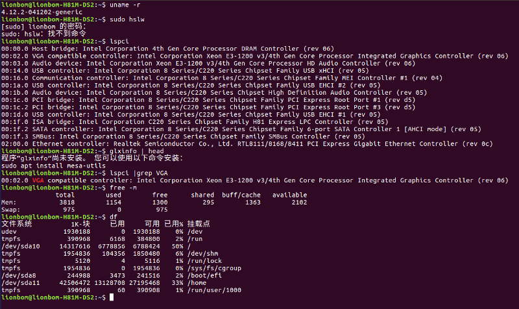Click the 'sudo hslw' command text
519x309 pixels.
[x=127, y=19]
